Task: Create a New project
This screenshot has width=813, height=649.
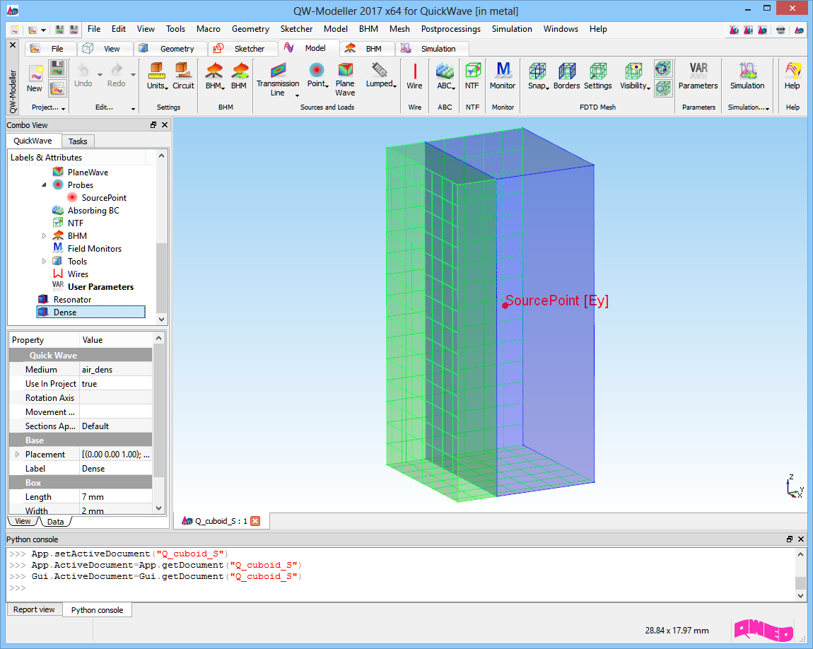Action: point(35,78)
